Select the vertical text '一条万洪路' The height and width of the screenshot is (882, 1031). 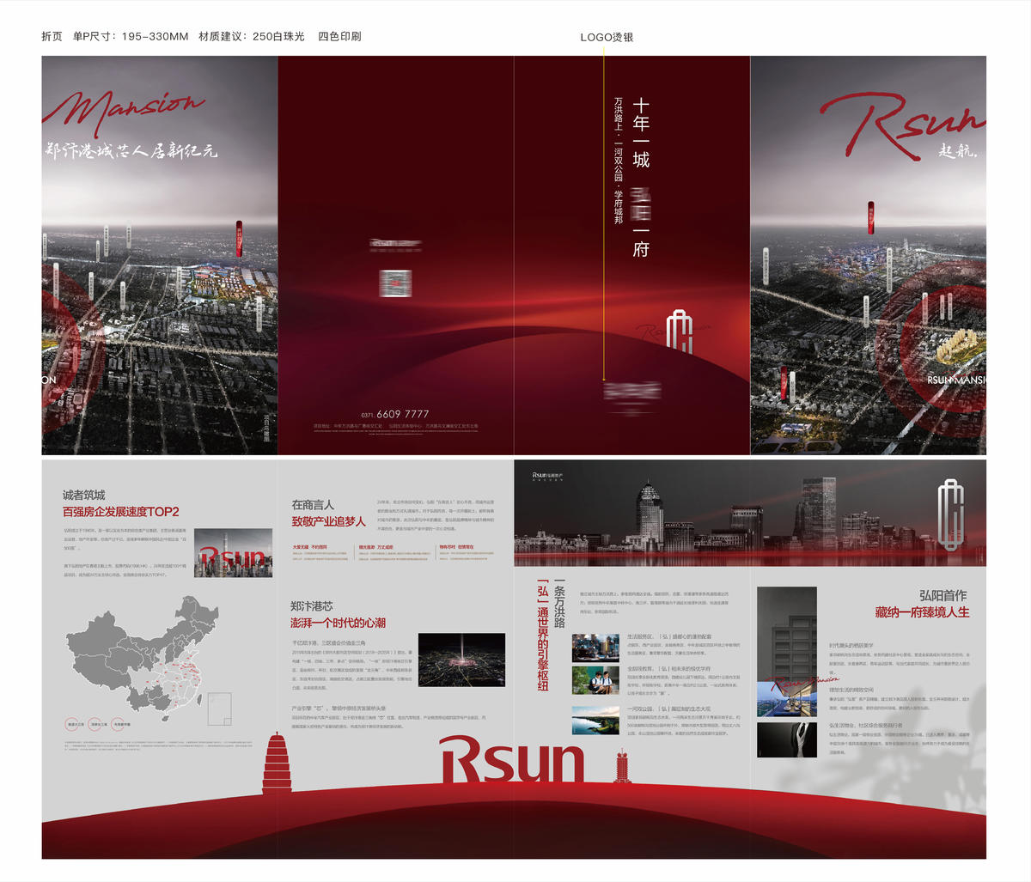pos(559,604)
